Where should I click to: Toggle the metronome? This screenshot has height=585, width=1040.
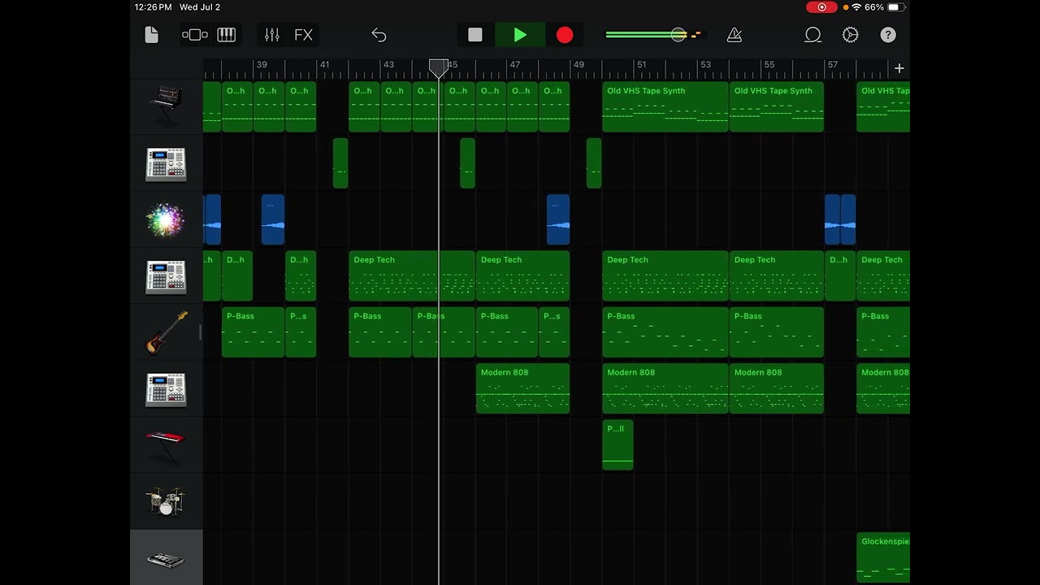pos(734,35)
